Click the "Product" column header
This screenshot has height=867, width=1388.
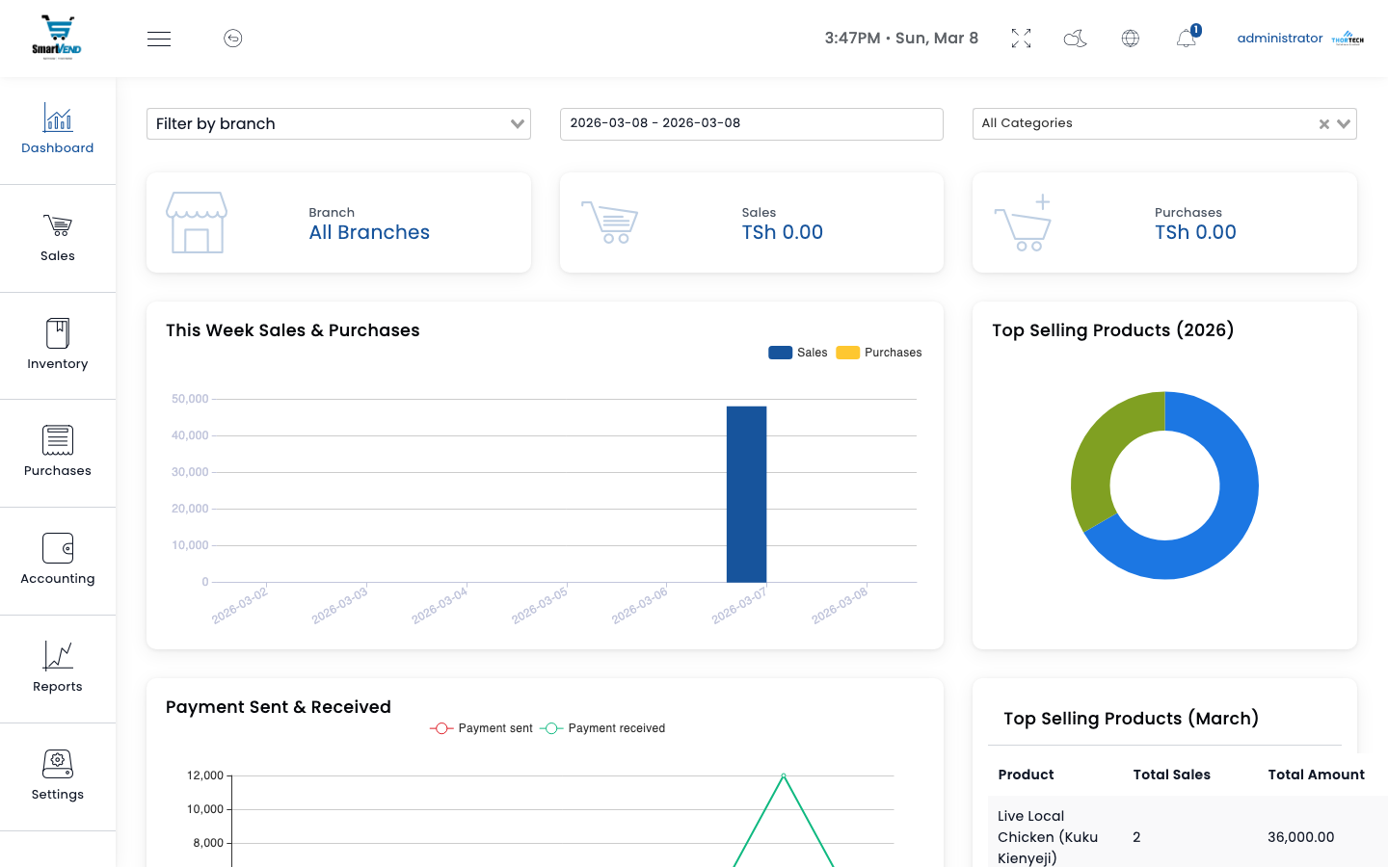[x=1026, y=775]
